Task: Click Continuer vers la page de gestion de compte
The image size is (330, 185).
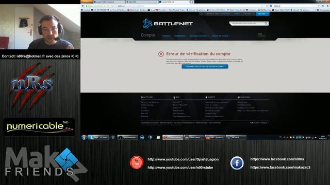Action: (x=205, y=66)
